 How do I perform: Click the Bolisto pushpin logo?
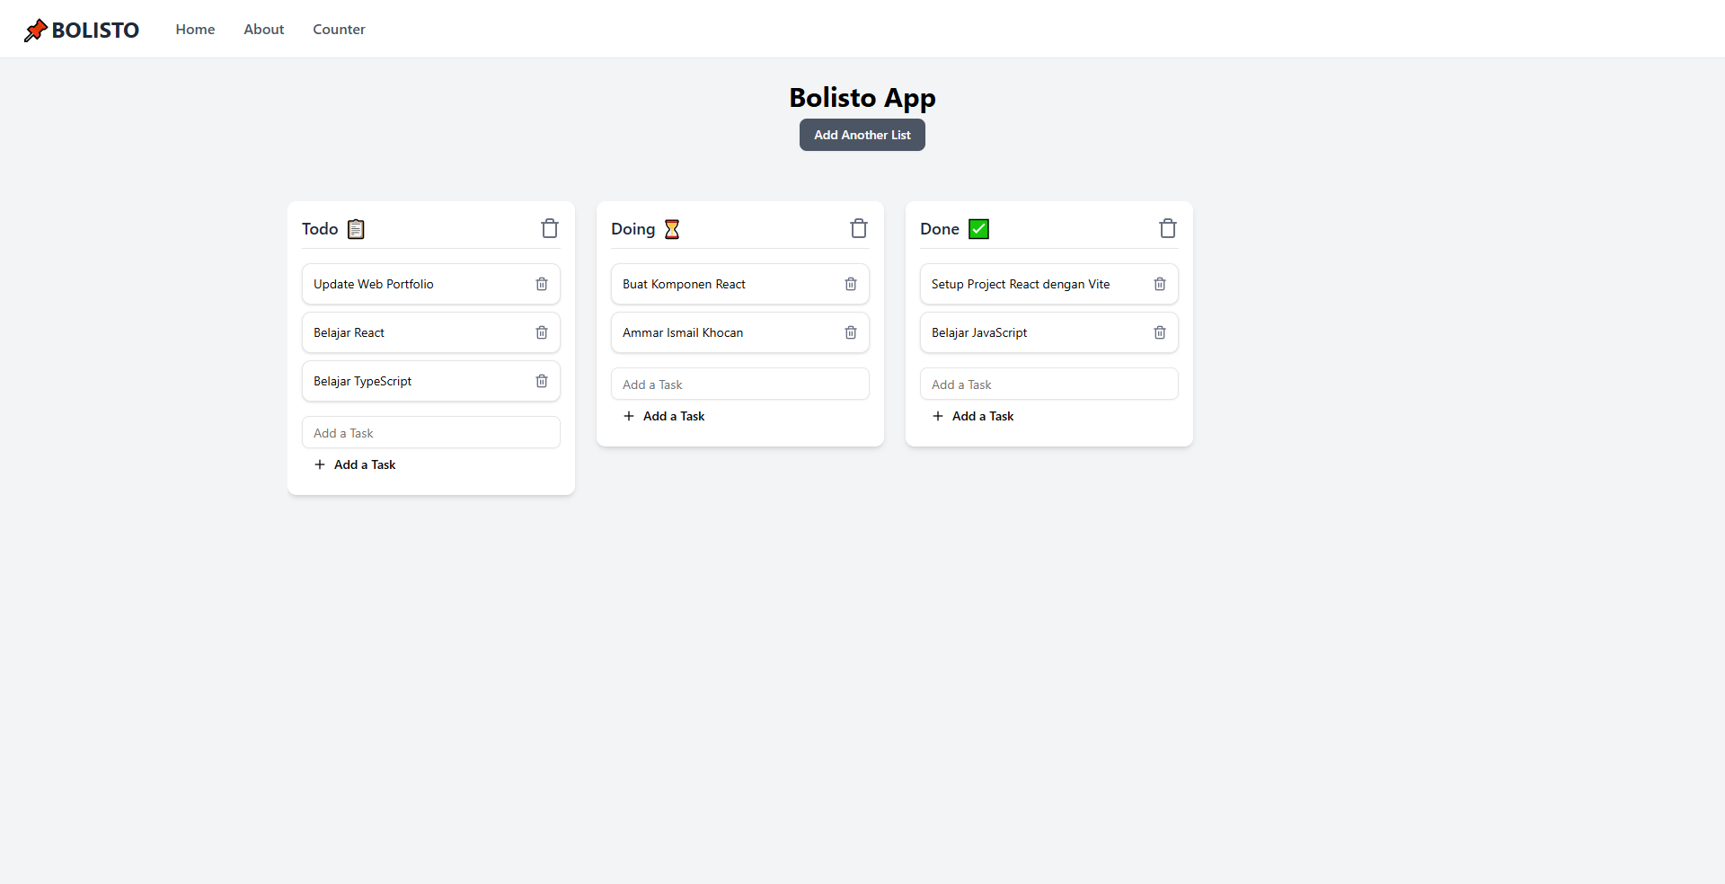coord(36,30)
